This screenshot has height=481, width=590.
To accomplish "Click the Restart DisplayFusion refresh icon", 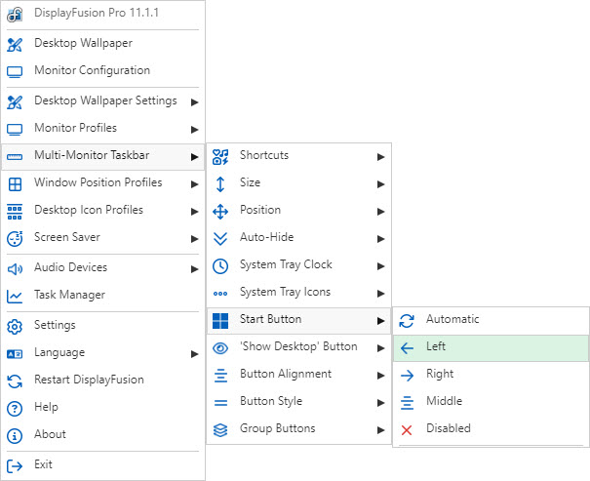I will (15, 381).
